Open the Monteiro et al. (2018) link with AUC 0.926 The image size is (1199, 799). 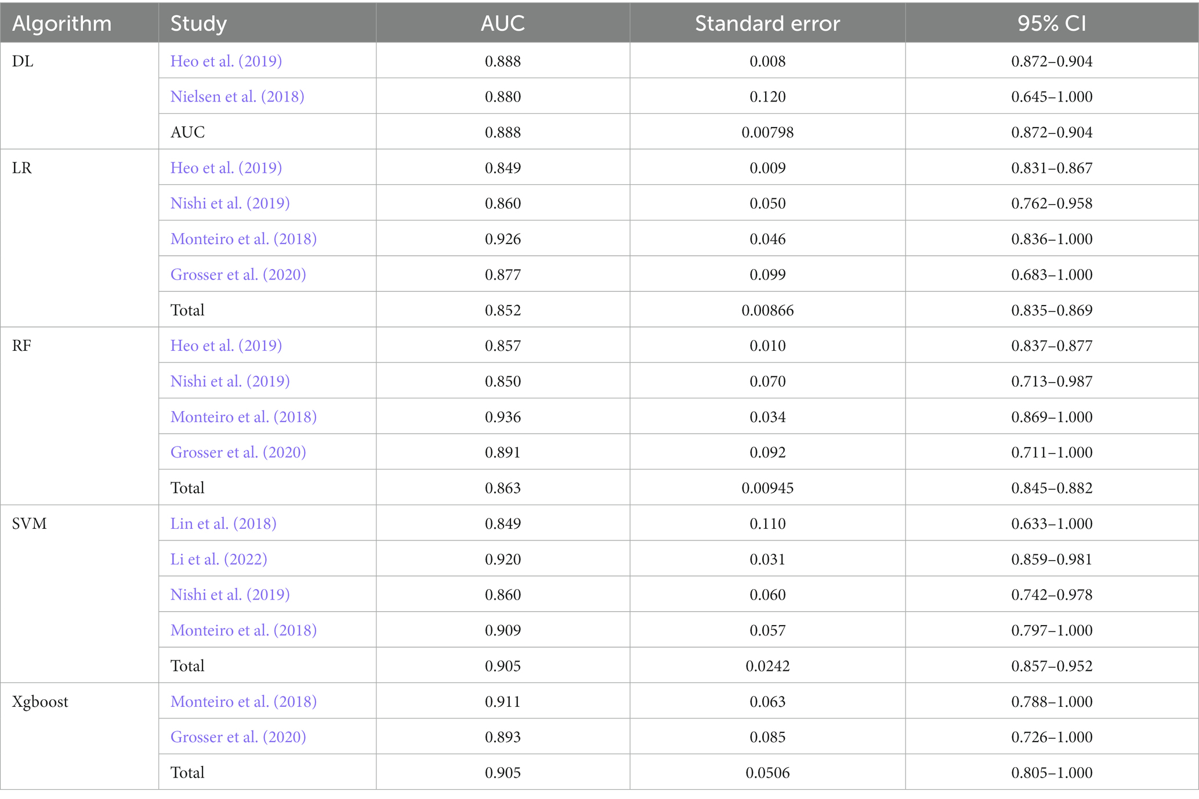tap(244, 239)
